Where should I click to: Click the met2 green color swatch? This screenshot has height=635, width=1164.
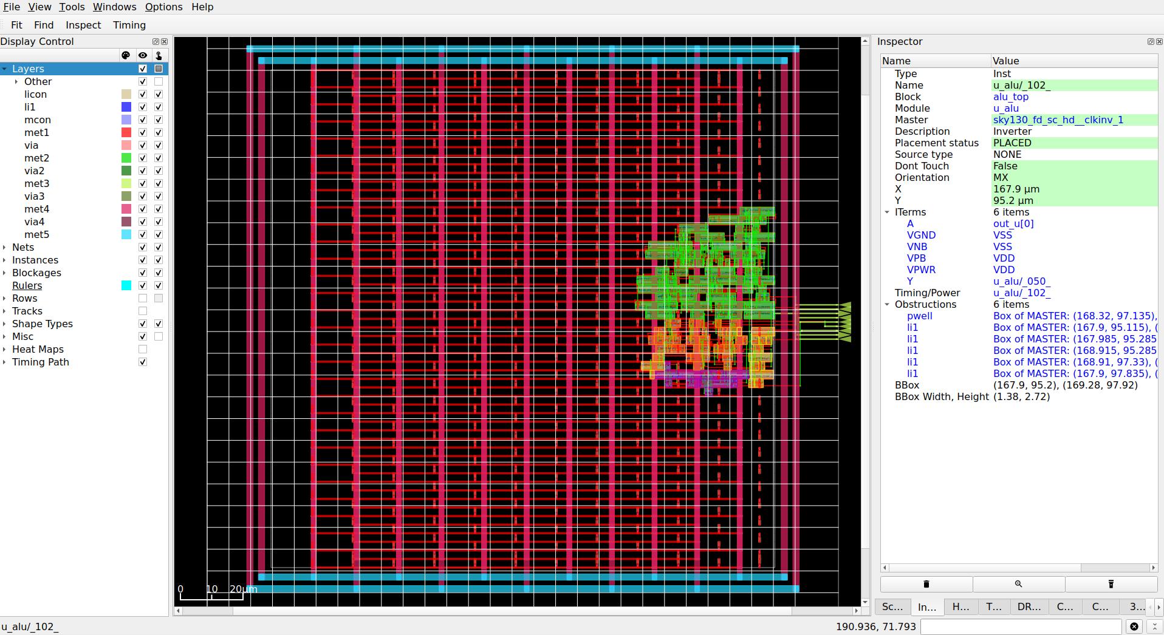tap(126, 158)
